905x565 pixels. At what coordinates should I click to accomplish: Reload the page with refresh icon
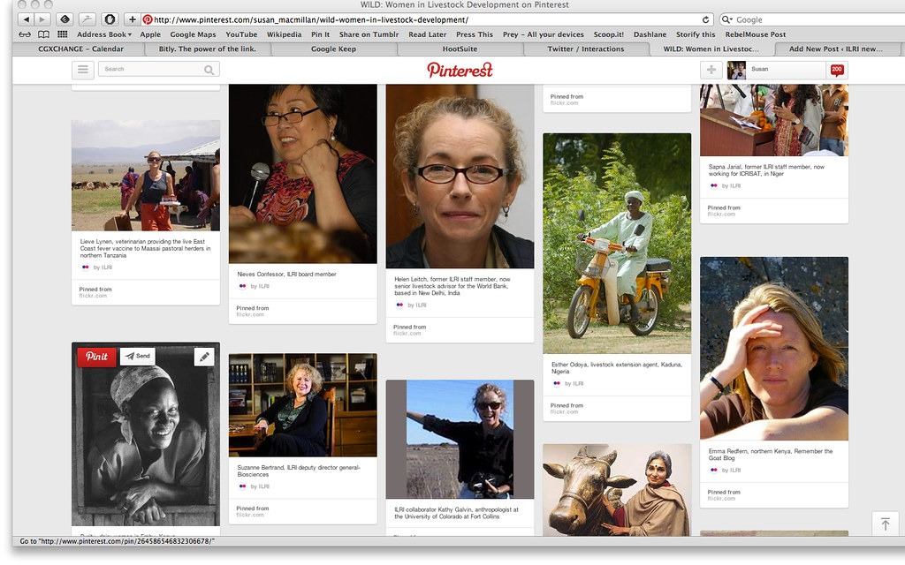pyautogui.click(x=705, y=19)
